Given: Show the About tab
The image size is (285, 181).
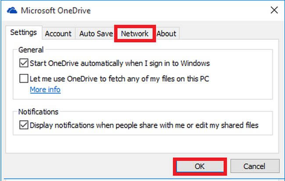Looking at the screenshot, I should 166,33.
